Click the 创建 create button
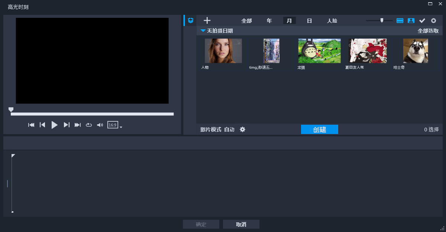This screenshot has height=232, width=446. tap(319, 129)
